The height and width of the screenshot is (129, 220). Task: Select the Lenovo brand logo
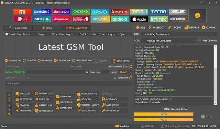pos(61,19)
